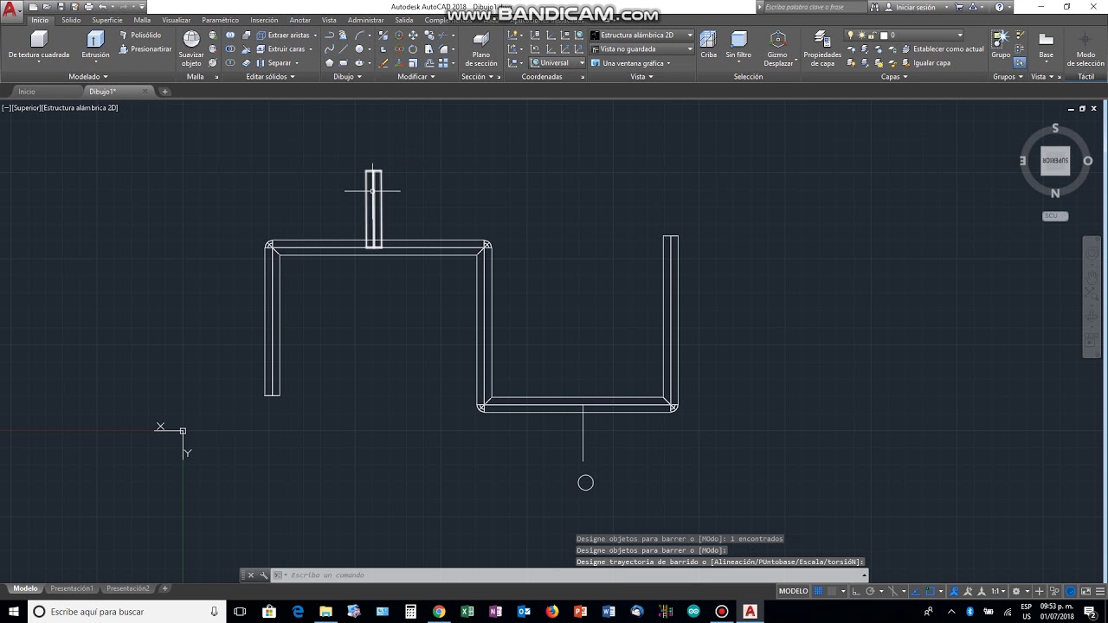This screenshot has height=623, width=1108.
Task: Click the keyword search box in title bar
Action: point(814,7)
